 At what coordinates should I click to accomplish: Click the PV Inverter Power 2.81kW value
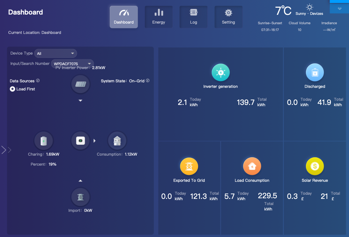pyautogui.click(x=99, y=68)
